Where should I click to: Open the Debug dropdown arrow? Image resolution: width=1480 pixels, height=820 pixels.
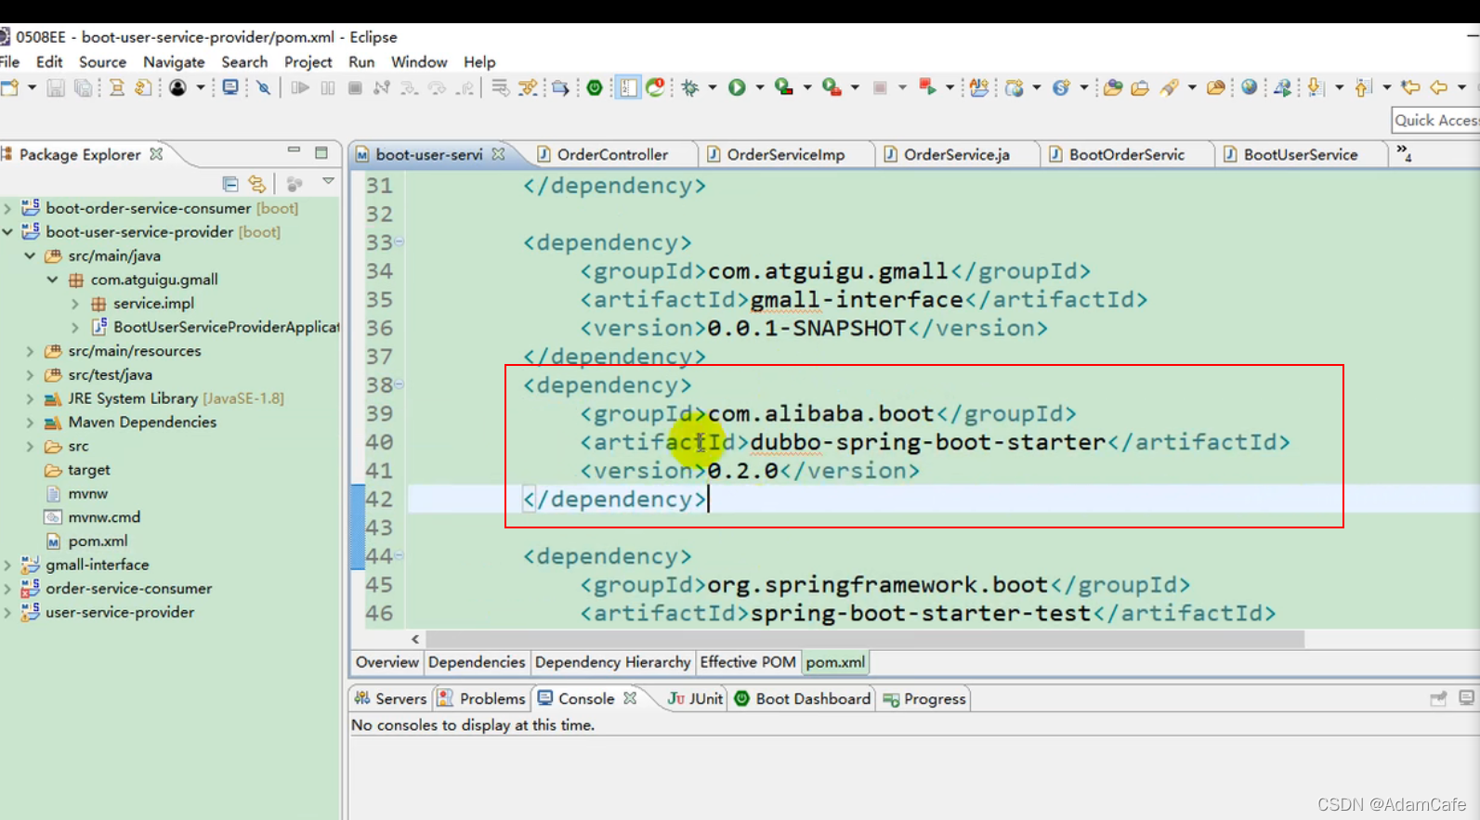(x=713, y=87)
